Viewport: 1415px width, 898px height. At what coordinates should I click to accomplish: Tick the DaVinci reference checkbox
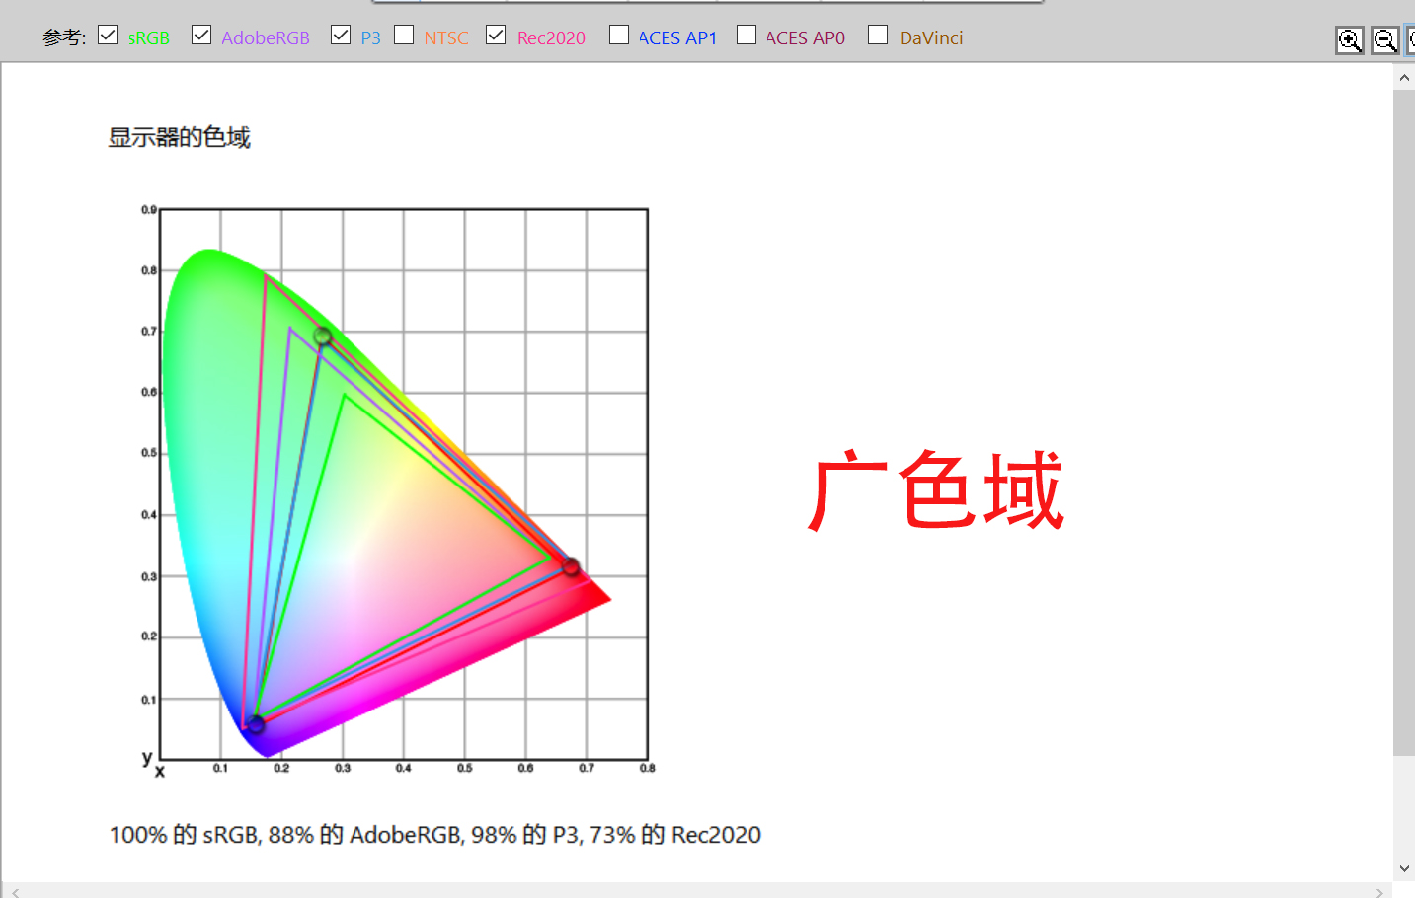click(878, 36)
